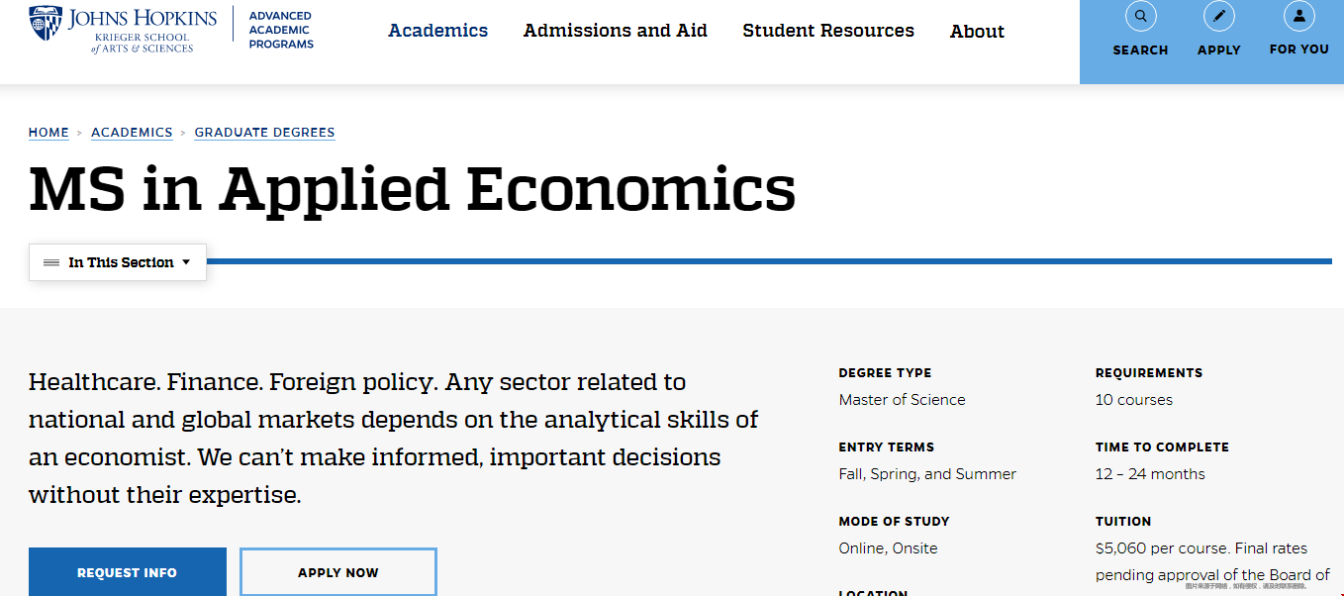Viewport: 1344px width, 596px height.
Task: Select the For You person icon
Action: (x=1298, y=16)
